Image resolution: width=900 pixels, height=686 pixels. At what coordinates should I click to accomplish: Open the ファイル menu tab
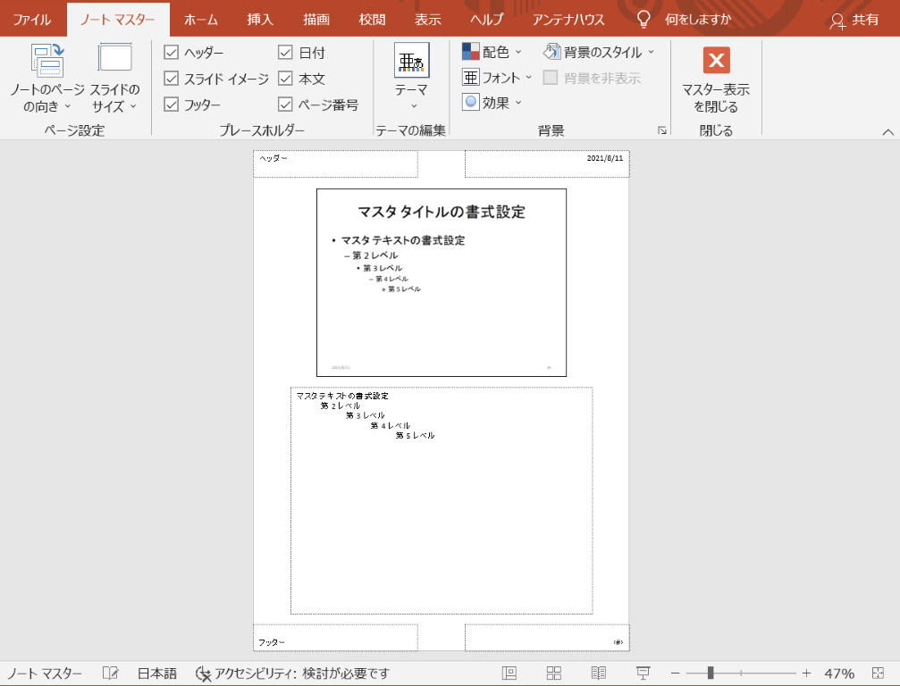point(31,19)
